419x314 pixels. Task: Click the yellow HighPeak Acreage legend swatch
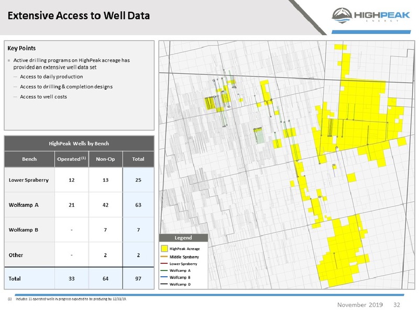pos(164,249)
